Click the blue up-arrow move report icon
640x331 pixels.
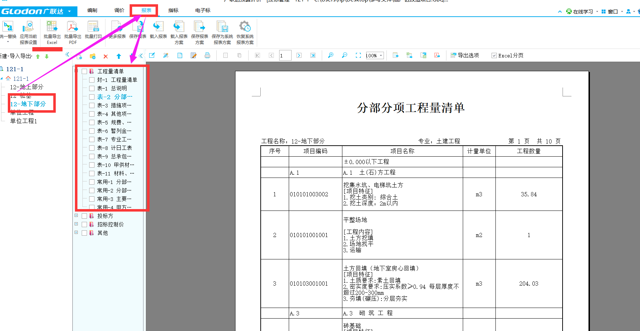(119, 56)
